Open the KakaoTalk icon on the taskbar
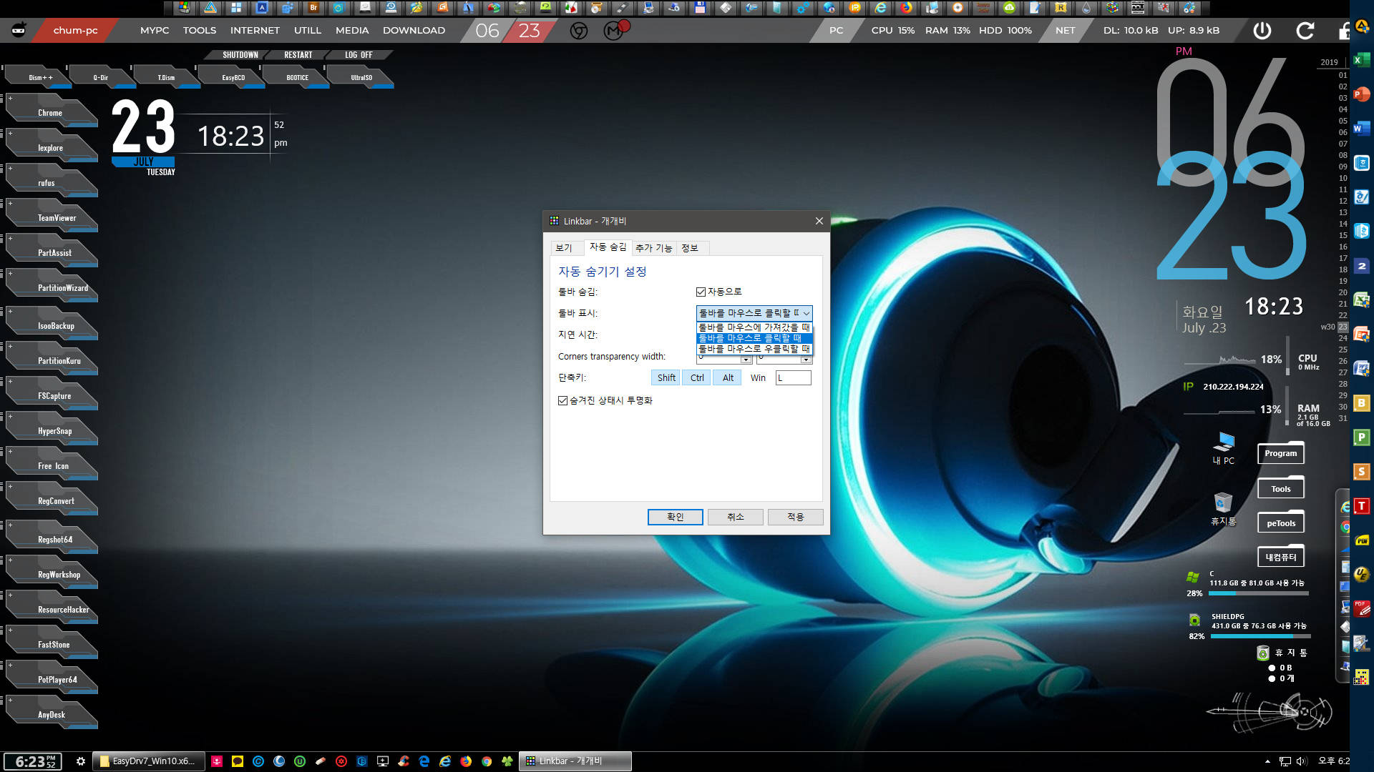This screenshot has width=1374, height=772. 238,761
